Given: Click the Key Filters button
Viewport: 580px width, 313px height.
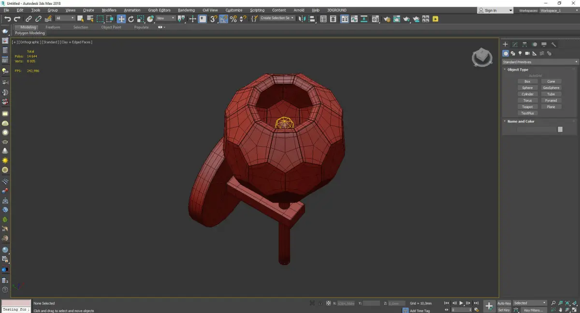Looking at the screenshot, I should [x=533, y=310].
